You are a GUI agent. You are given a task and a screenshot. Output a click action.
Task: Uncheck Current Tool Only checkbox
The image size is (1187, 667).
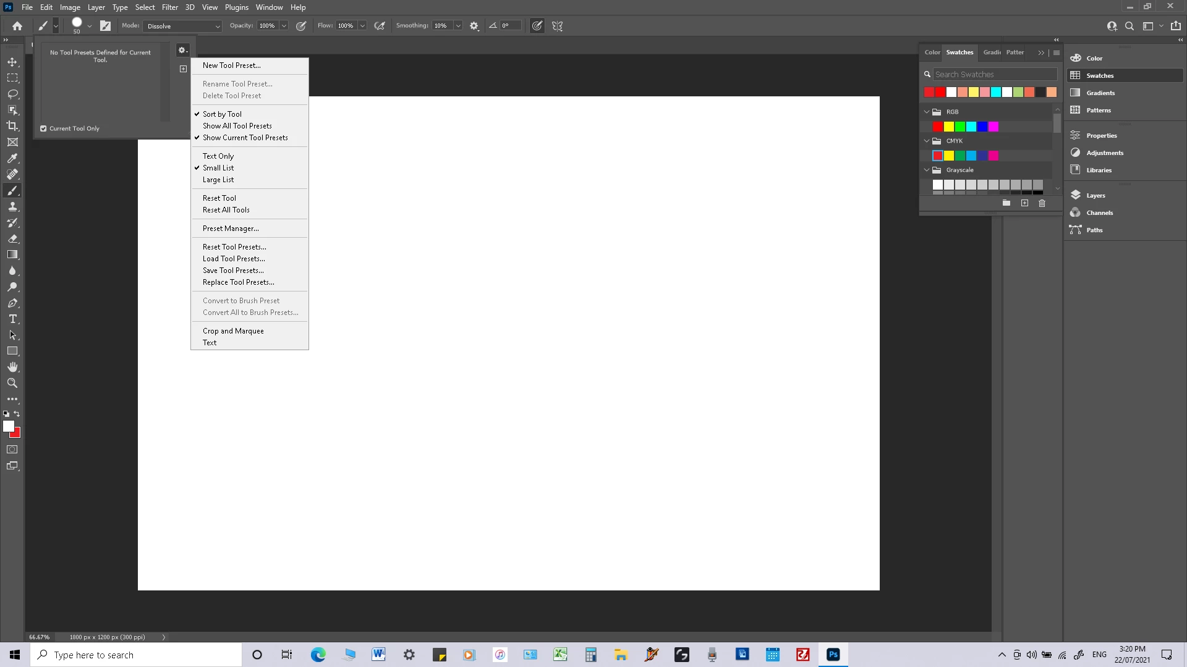point(43,128)
